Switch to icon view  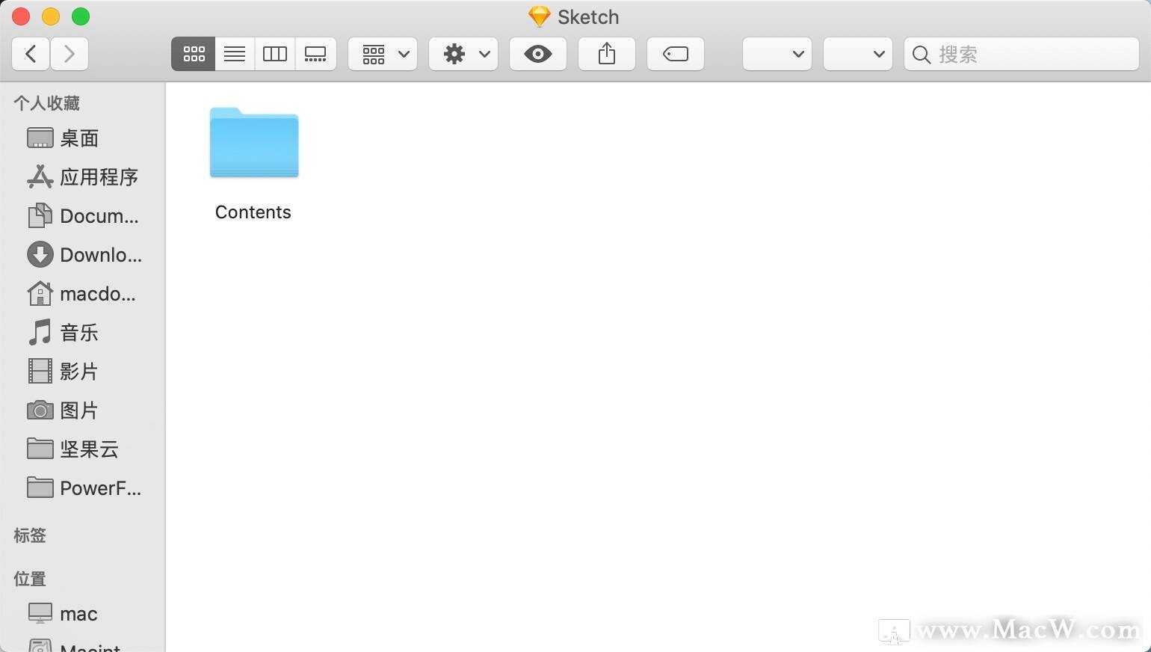(x=194, y=54)
